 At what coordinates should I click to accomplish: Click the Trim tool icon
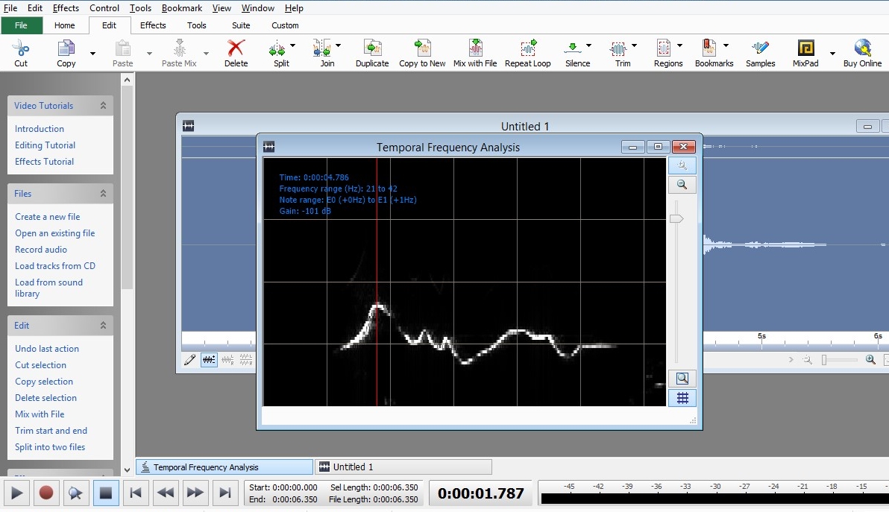(x=618, y=48)
